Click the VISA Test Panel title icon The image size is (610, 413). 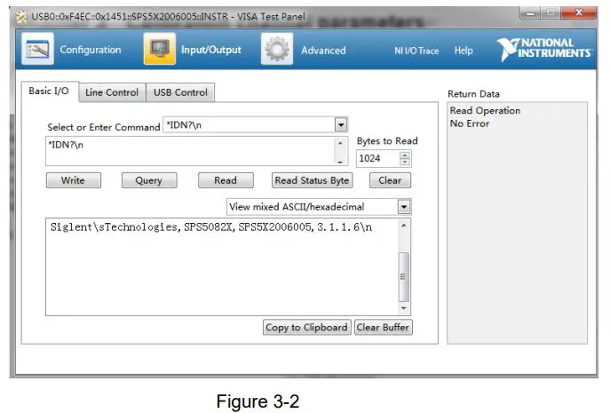[22, 17]
